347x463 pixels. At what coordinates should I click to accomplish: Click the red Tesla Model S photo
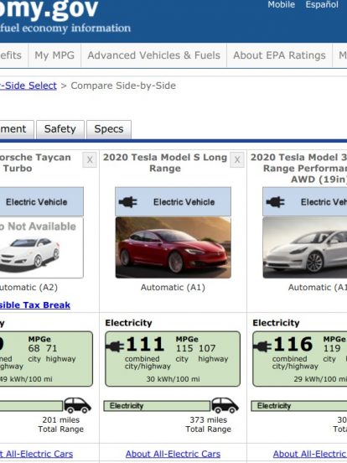(173, 247)
